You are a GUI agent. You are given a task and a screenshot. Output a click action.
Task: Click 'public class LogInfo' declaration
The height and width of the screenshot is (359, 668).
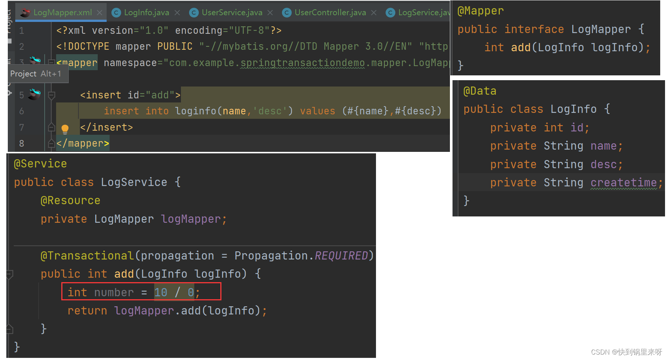(x=536, y=109)
